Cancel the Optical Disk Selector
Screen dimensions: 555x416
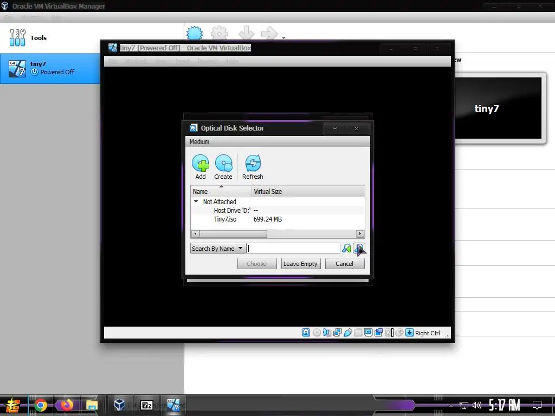click(344, 264)
